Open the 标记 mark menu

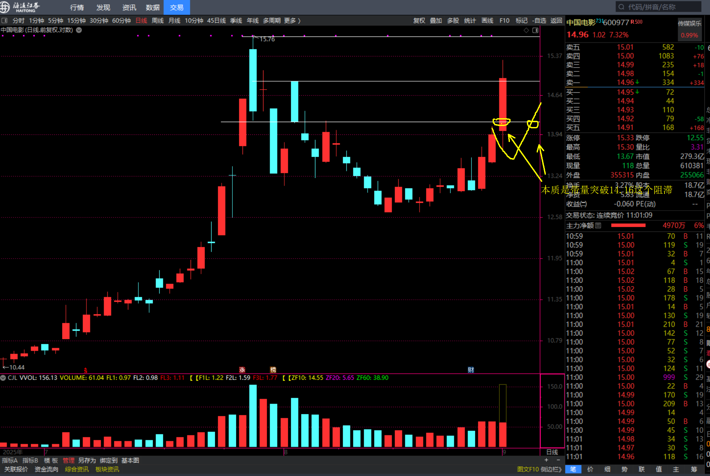pyautogui.click(x=522, y=21)
